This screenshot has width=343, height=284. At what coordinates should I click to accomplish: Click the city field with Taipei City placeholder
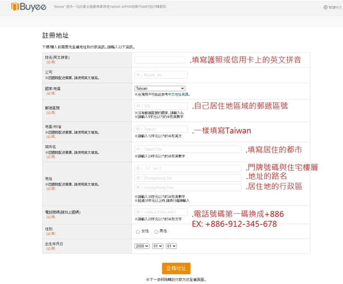pos(188,149)
